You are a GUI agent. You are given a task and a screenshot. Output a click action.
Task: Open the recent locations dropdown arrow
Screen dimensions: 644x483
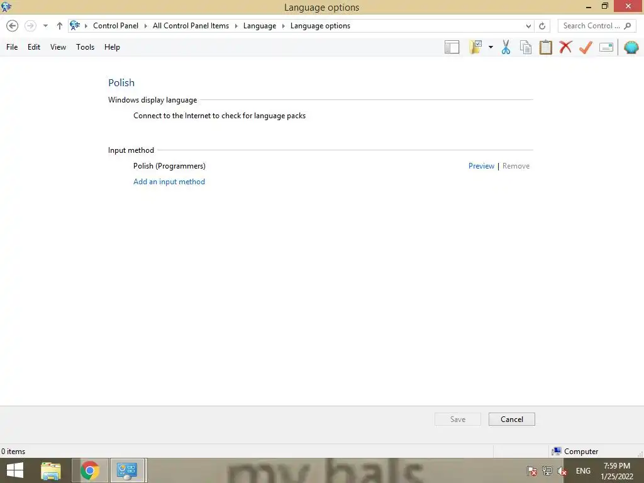[45, 26]
